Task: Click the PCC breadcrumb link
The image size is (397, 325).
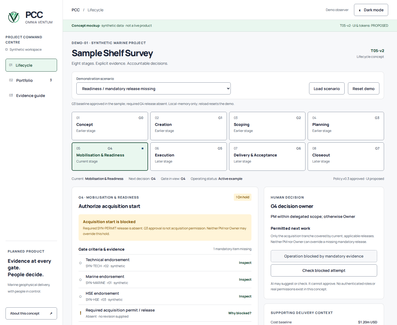Action: pos(76,10)
